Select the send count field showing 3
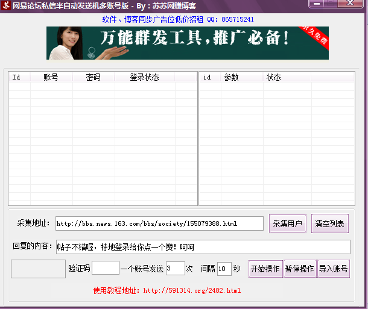 click(176, 268)
